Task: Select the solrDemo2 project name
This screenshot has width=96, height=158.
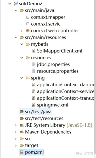Action: pos(31,4)
